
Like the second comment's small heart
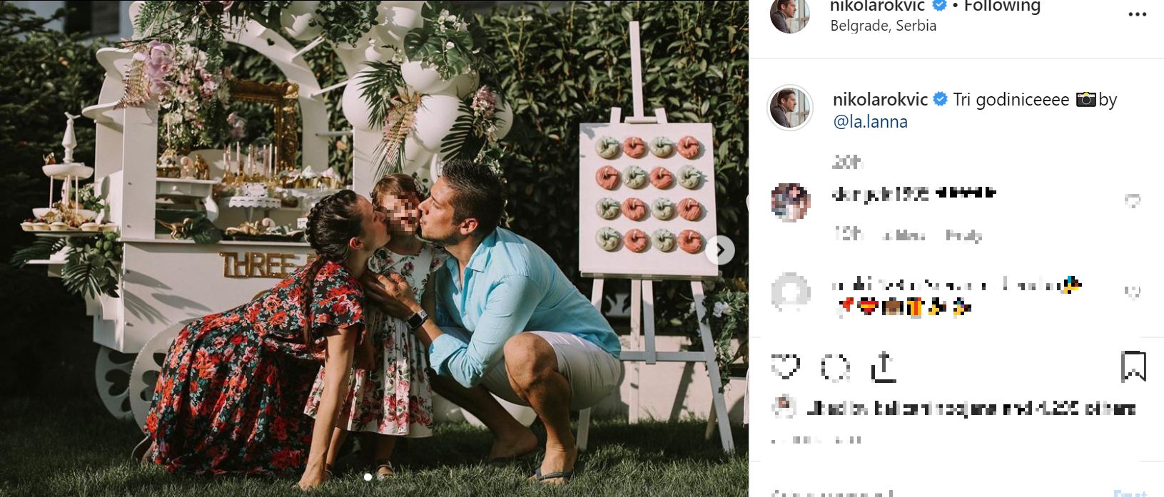pyautogui.click(x=1132, y=291)
